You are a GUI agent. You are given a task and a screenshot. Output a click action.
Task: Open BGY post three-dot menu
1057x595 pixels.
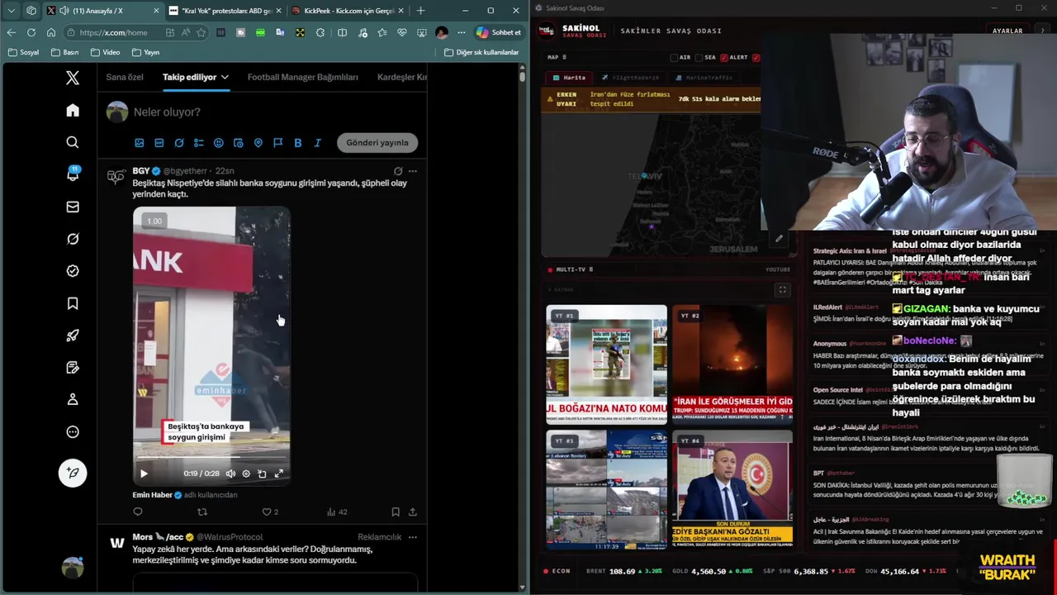pyautogui.click(x=413, y=171)
